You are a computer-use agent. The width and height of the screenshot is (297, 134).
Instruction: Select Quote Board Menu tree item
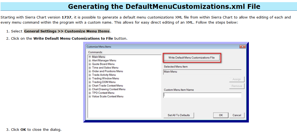(x=103, y=64)
